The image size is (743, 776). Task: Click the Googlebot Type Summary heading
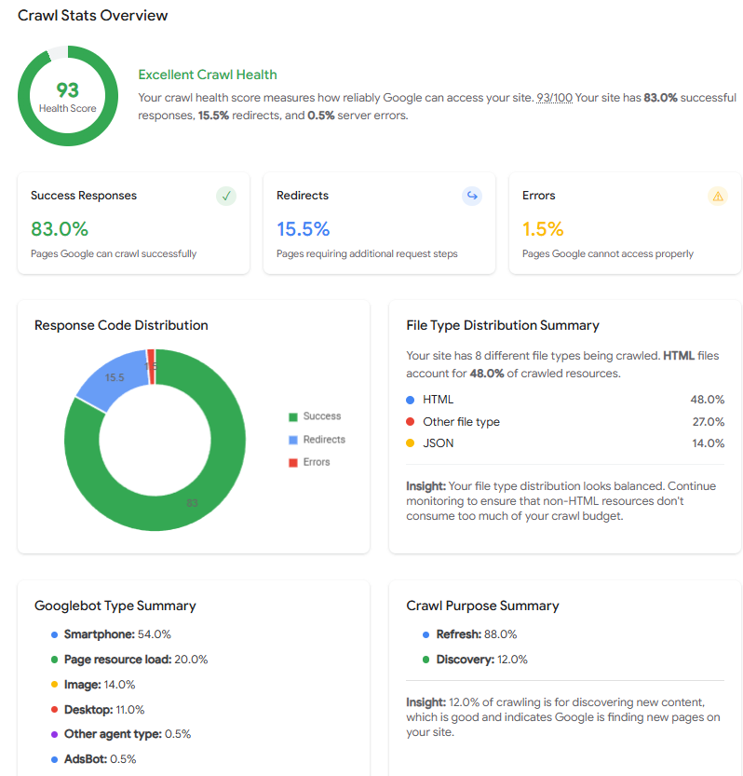pos(115,606)
